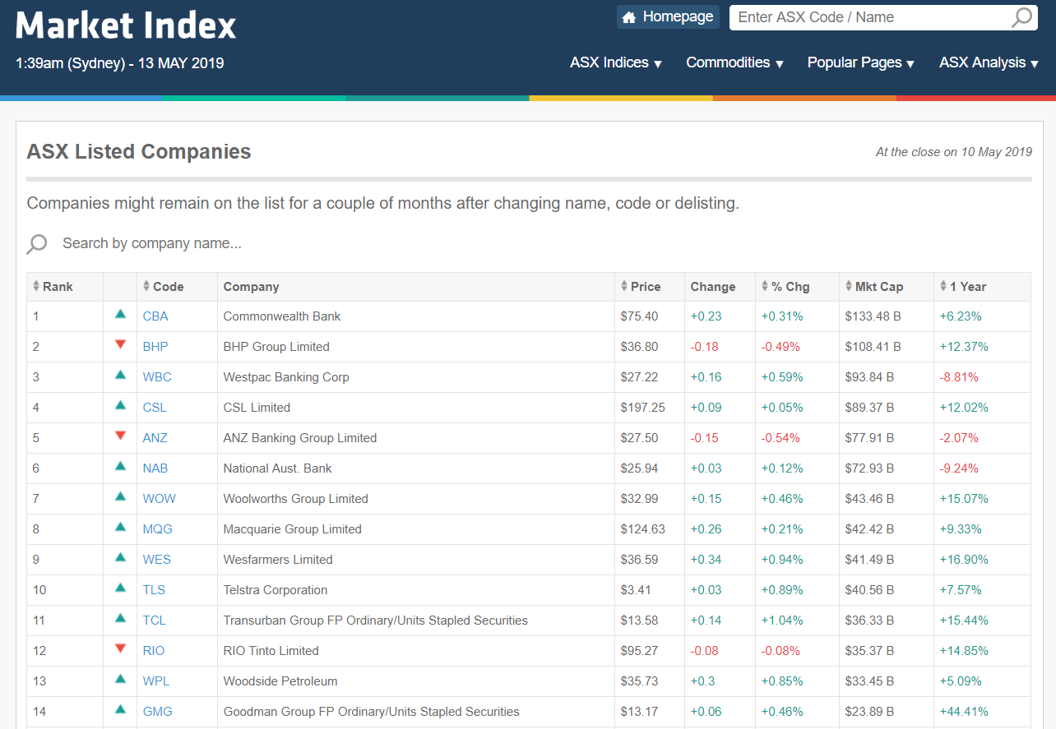
Task: Click the green up arrow for WBC
Action: 121,375
